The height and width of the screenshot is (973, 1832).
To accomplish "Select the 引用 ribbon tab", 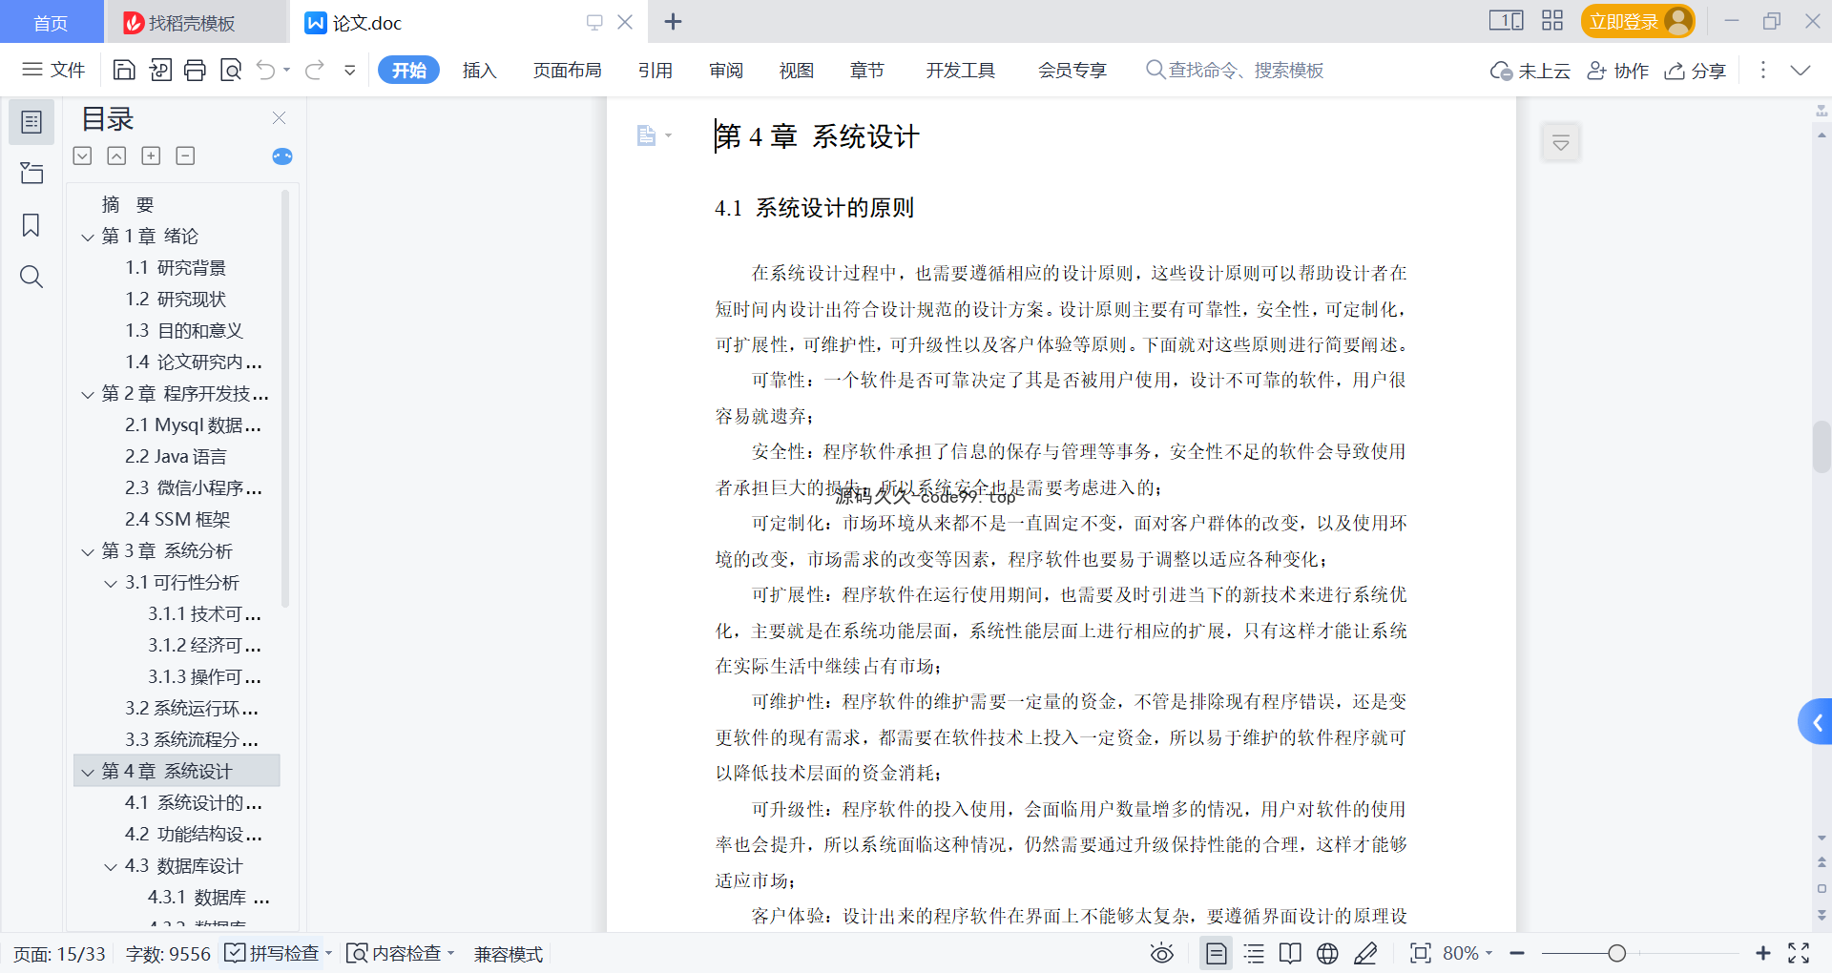I will coord(656,70).
